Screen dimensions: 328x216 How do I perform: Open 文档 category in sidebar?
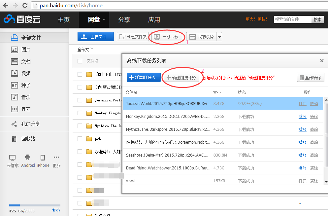[20, 61]
